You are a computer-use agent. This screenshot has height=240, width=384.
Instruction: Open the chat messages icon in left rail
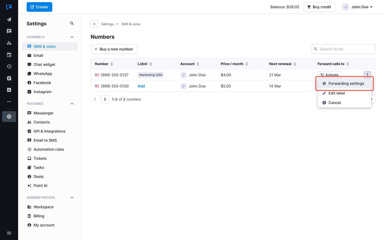pos(9,31)
